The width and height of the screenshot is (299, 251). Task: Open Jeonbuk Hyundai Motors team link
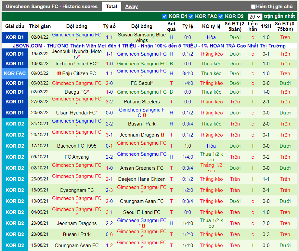point(77,54)
